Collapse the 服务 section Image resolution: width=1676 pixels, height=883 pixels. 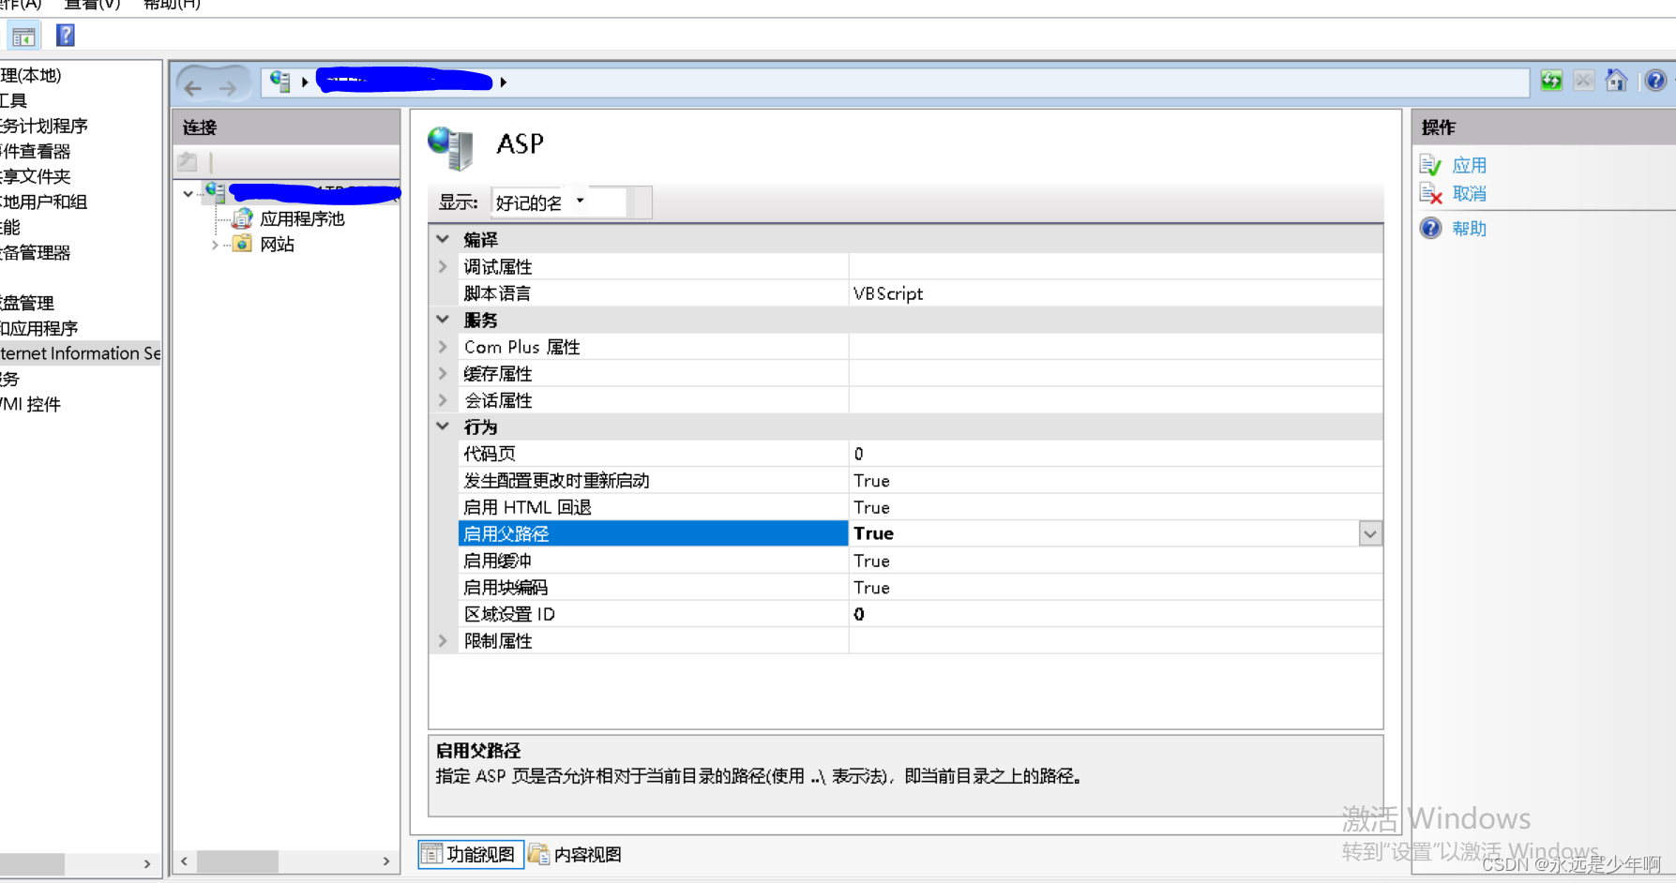pos(443,321)
